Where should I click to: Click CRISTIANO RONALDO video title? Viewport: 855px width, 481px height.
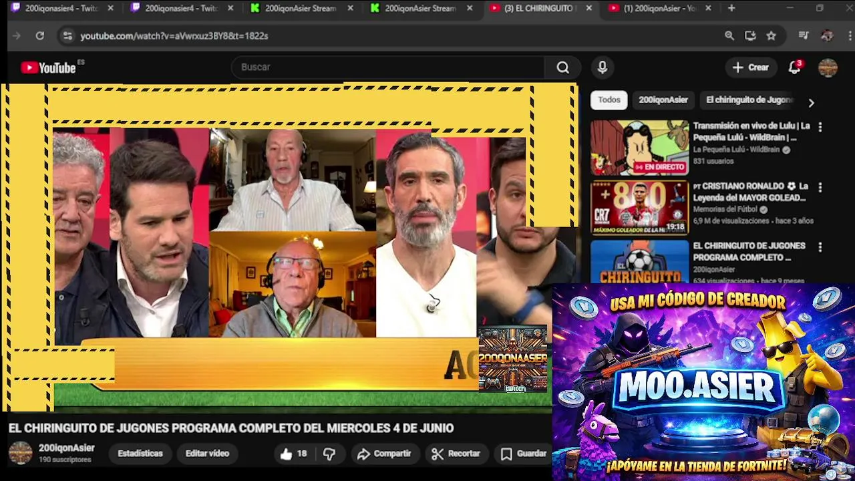coord(751,192)
